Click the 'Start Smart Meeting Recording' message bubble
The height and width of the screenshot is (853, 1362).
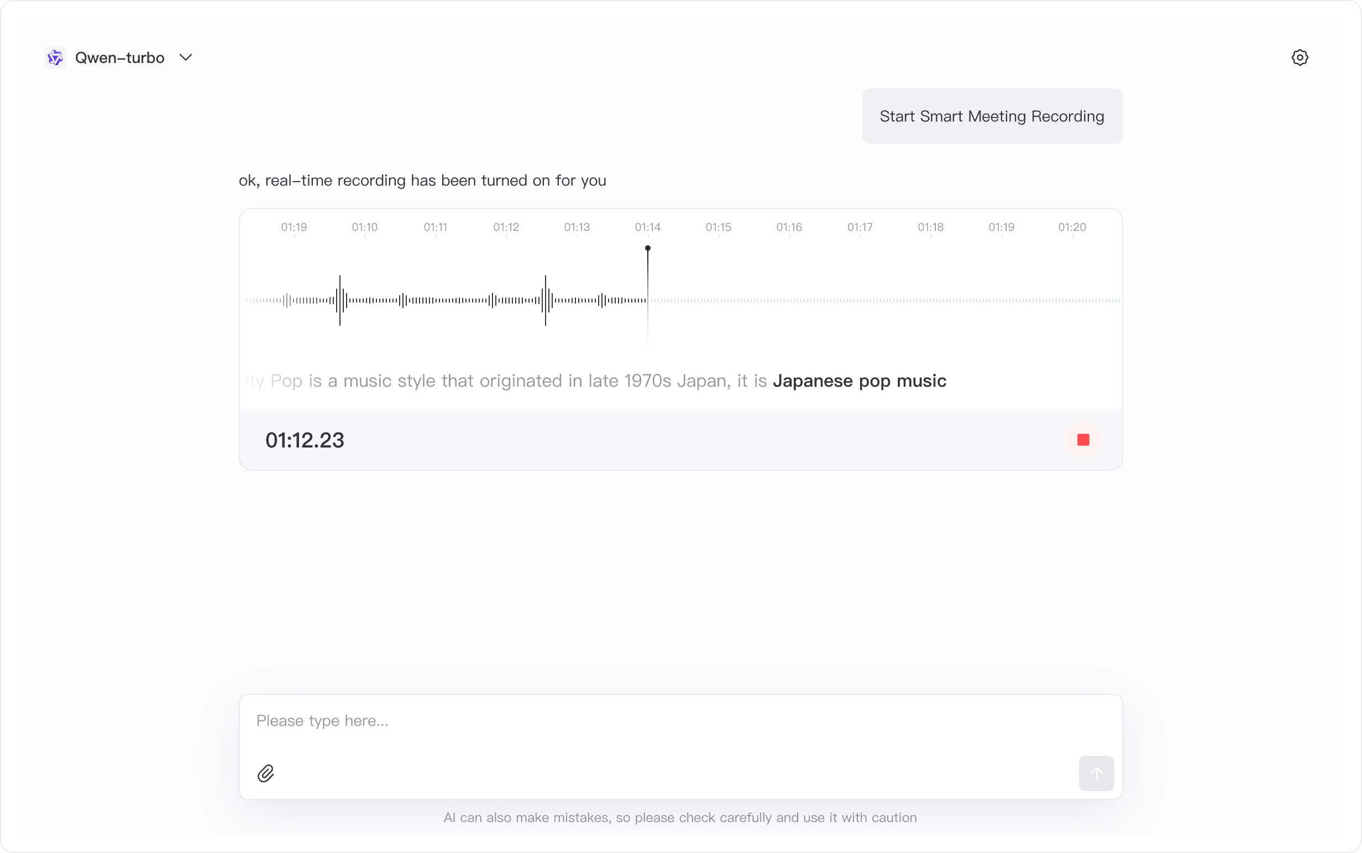992,116
